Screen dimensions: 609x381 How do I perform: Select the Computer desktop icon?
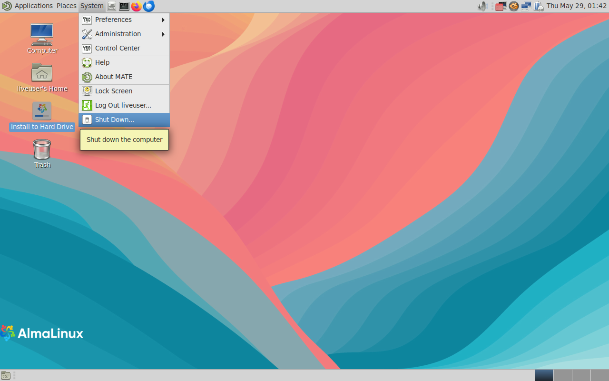tap(42, 39)
